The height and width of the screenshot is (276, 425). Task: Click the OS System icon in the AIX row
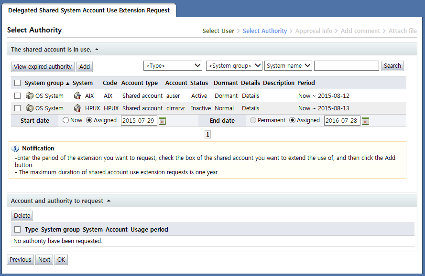click(29, 96)
